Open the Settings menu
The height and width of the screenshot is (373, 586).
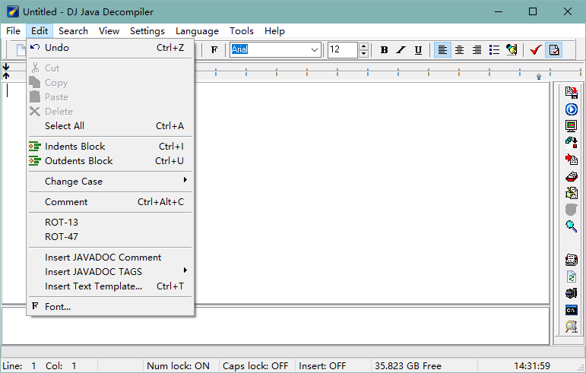click(147, 31)
